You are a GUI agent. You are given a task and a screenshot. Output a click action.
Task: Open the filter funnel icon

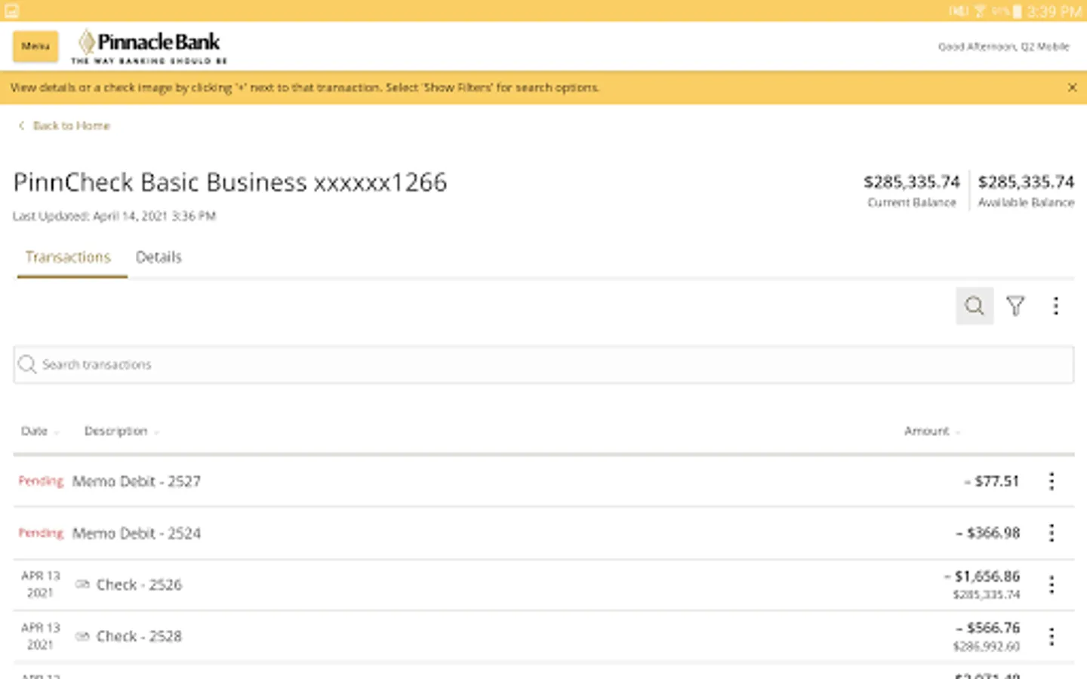click(x=1015, y=306)
